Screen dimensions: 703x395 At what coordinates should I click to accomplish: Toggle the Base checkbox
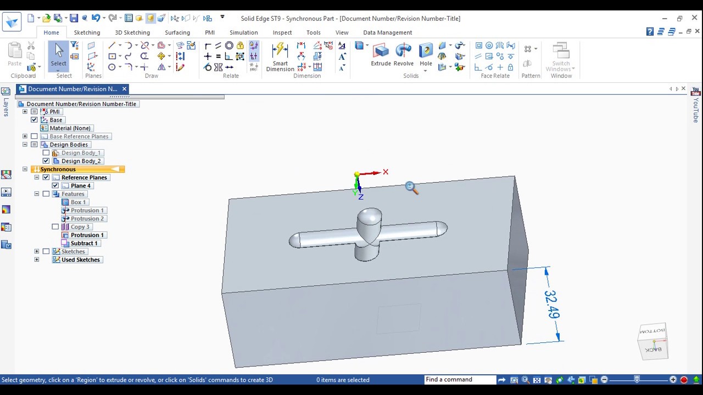click(x=34, y=120)
